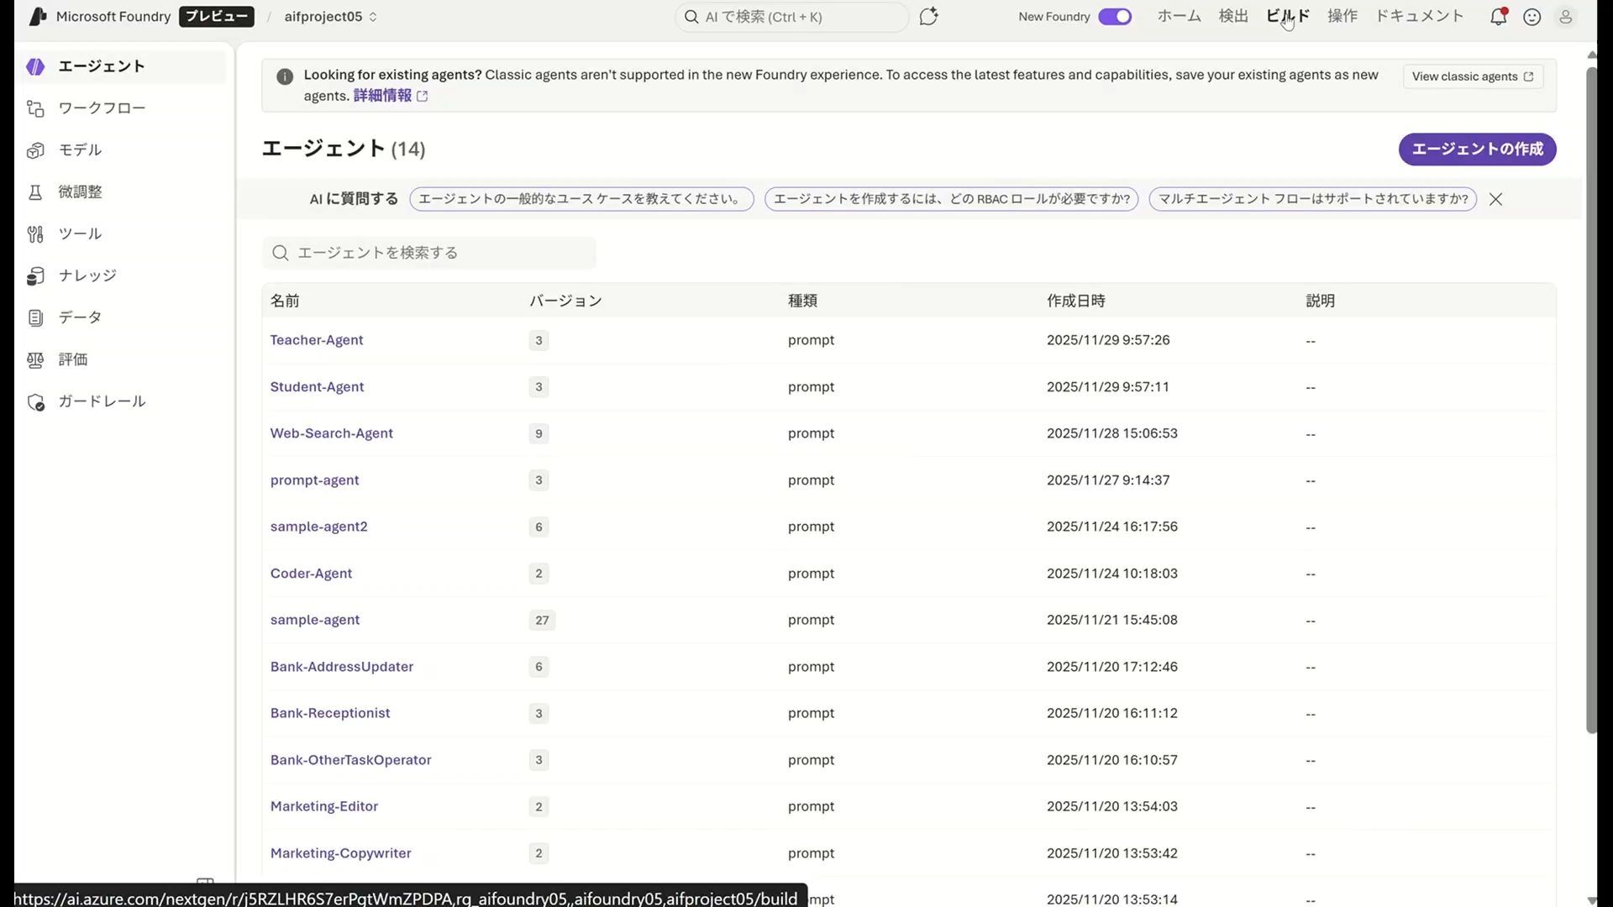Click the Evaluation scales icon
Viewport: 1613px width, 907px height.
click(35, 359)
